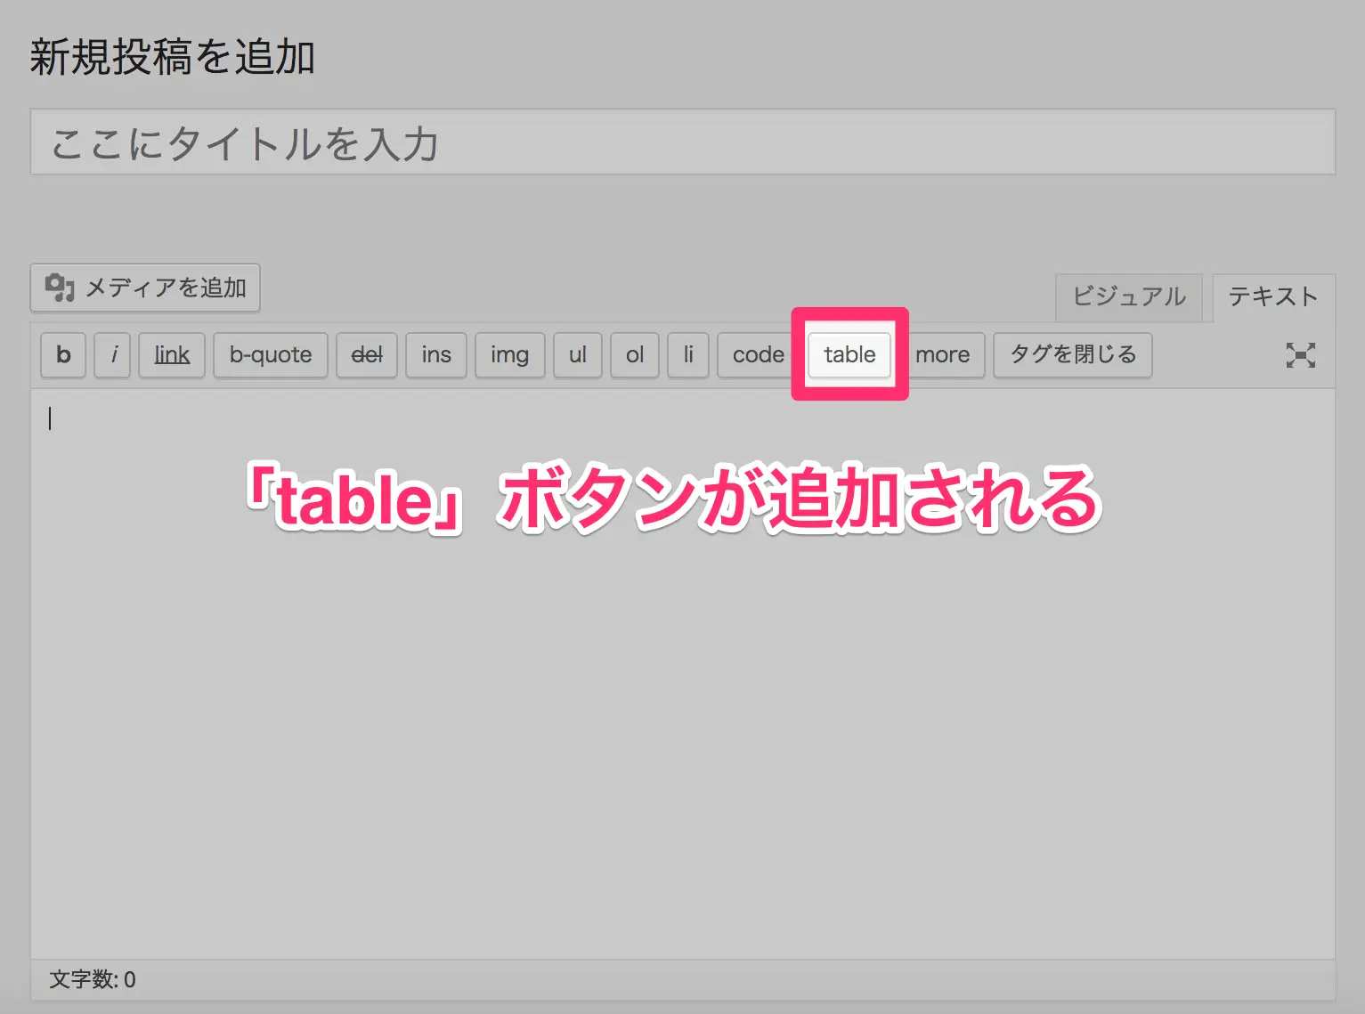1365x1014 pixels.
Task: Insert an unordered list with ul
Action: (577, 355)
